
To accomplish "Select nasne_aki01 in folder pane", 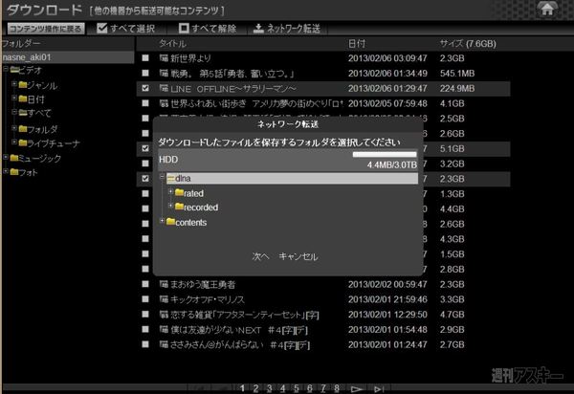I will (68, 57).
